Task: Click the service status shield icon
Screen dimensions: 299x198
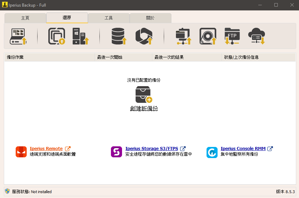Action: click(7, 191)
